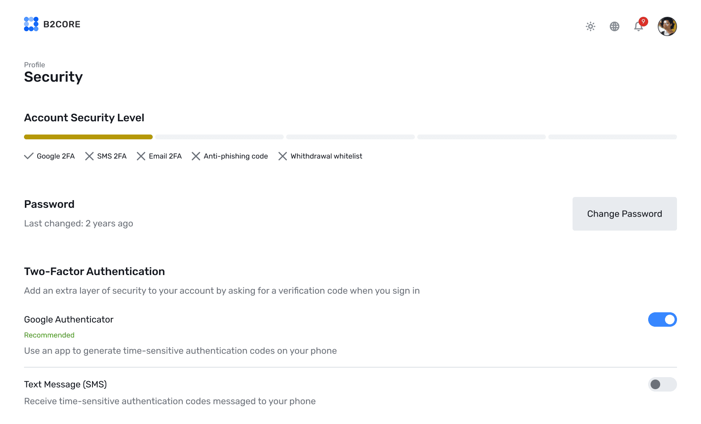Select the X icon next to Anti-phishing code
Viewport: 701px width, 424px height.
(196, 156)
